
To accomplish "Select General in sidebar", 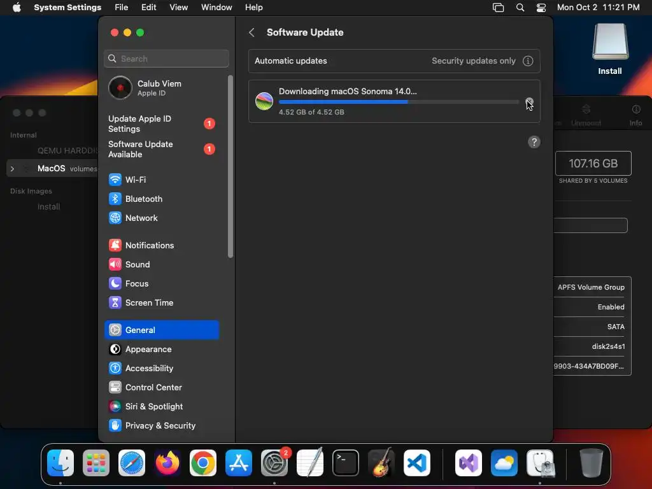I will (x=161, y=330).
